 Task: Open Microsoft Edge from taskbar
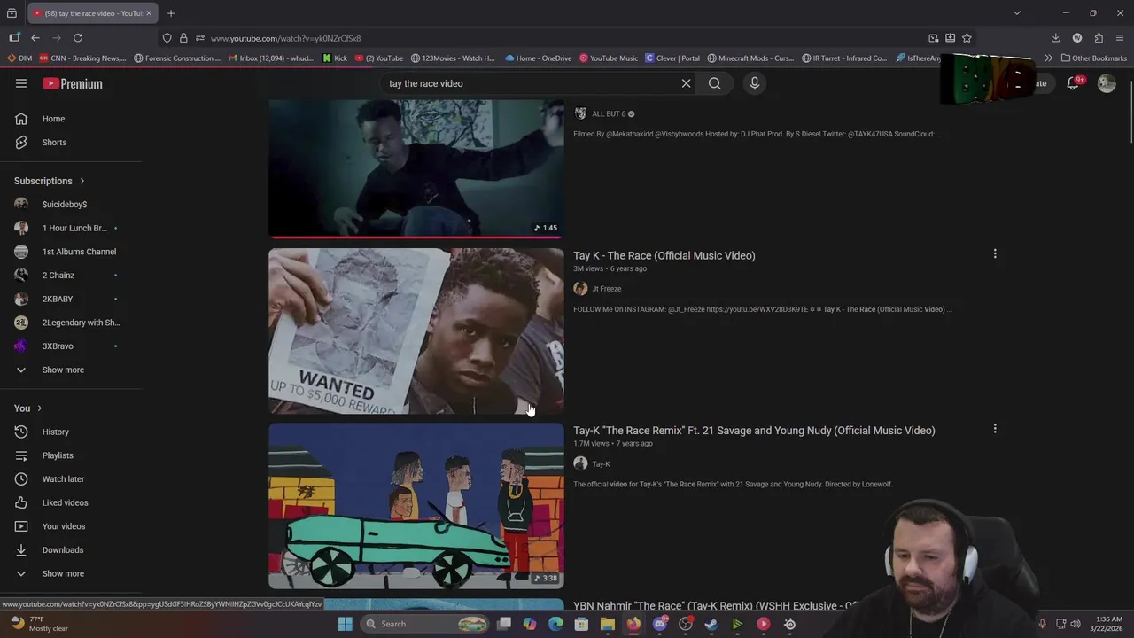555,624
